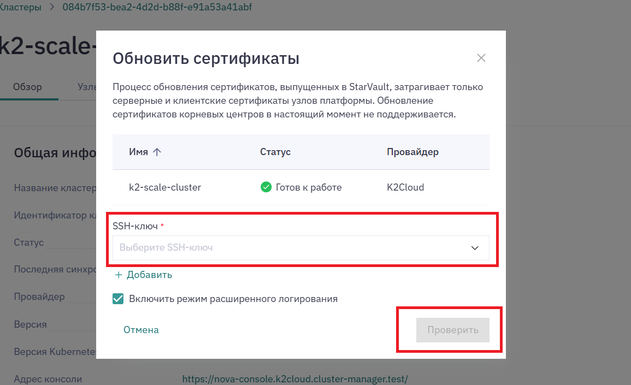Click the Проверить button
Viewport: 631px width, 385px height.
pyautogui.click(x=453, y=330)
